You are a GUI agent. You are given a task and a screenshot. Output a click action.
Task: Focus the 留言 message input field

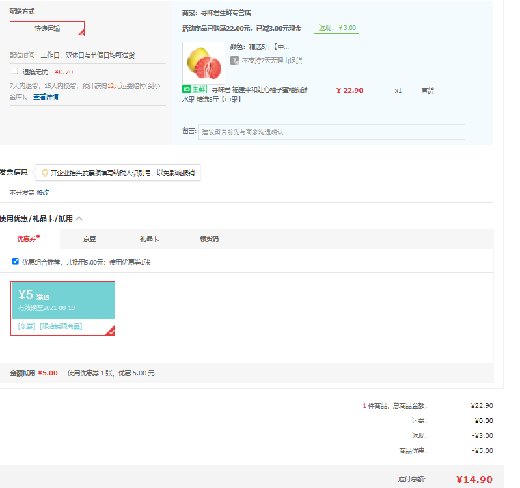pyautogui.click(x=332, y=132)
